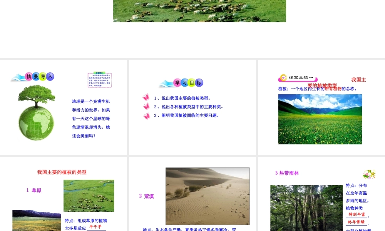Open the 探究主题一 vegetation slide thumbnail
The height and width of the screenshot is (231, 385).
321,107
